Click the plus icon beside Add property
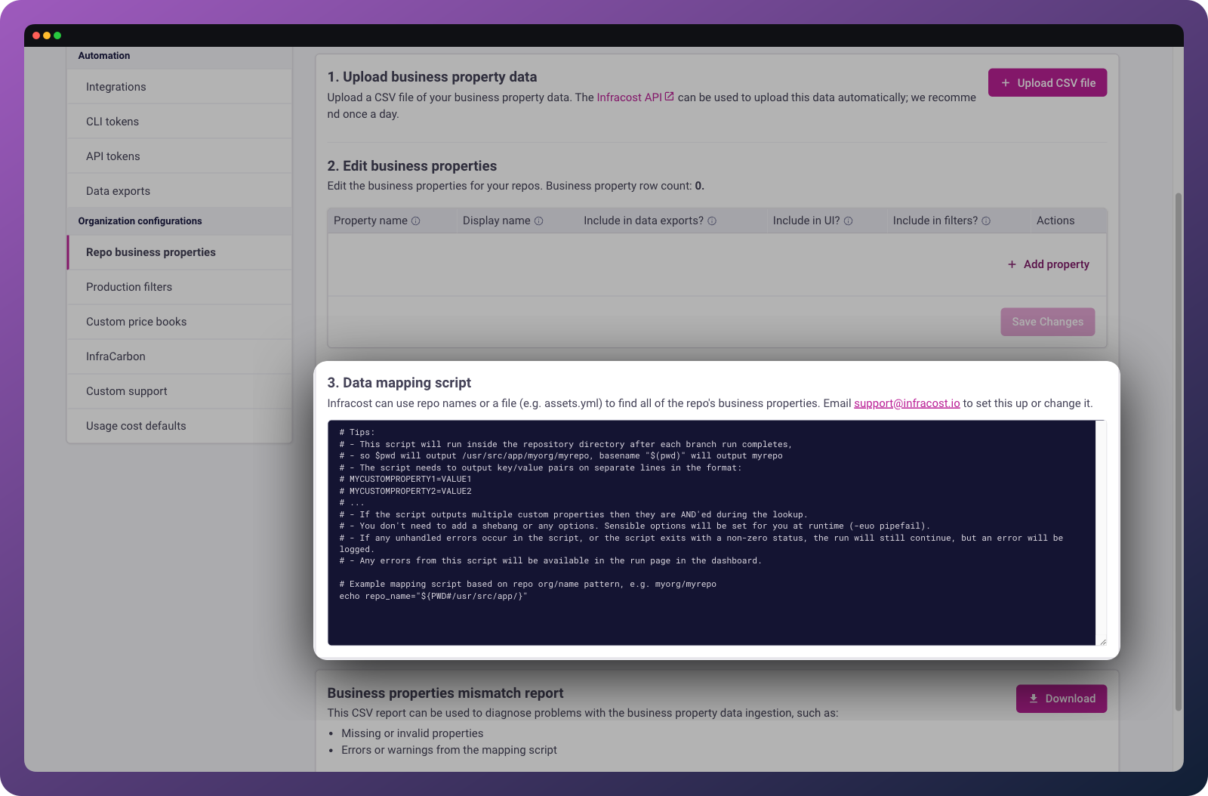 point(1011,264)
